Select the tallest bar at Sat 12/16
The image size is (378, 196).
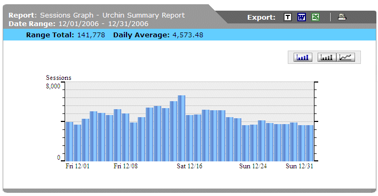[x=182, y=128]
